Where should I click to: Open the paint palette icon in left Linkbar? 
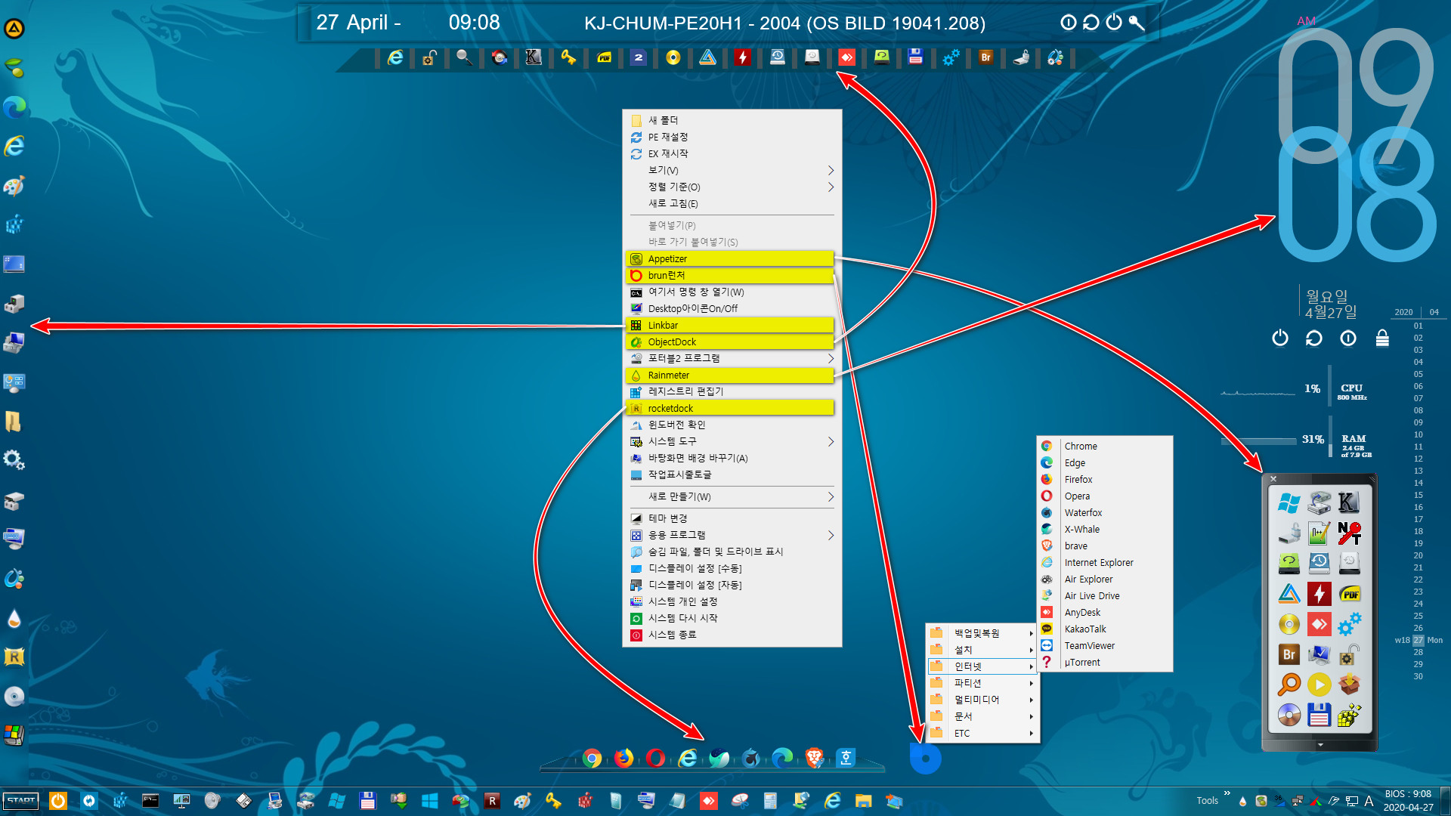point(14,186)
